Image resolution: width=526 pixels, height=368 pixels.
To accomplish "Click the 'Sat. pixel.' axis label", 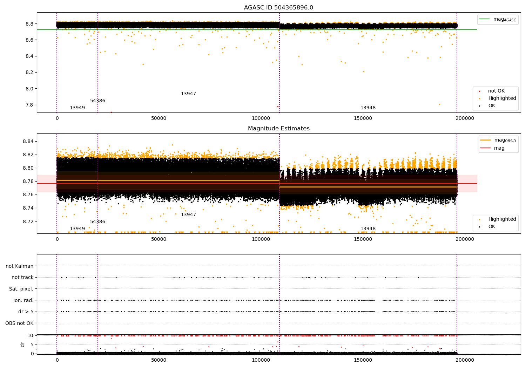I will [21, 289].
